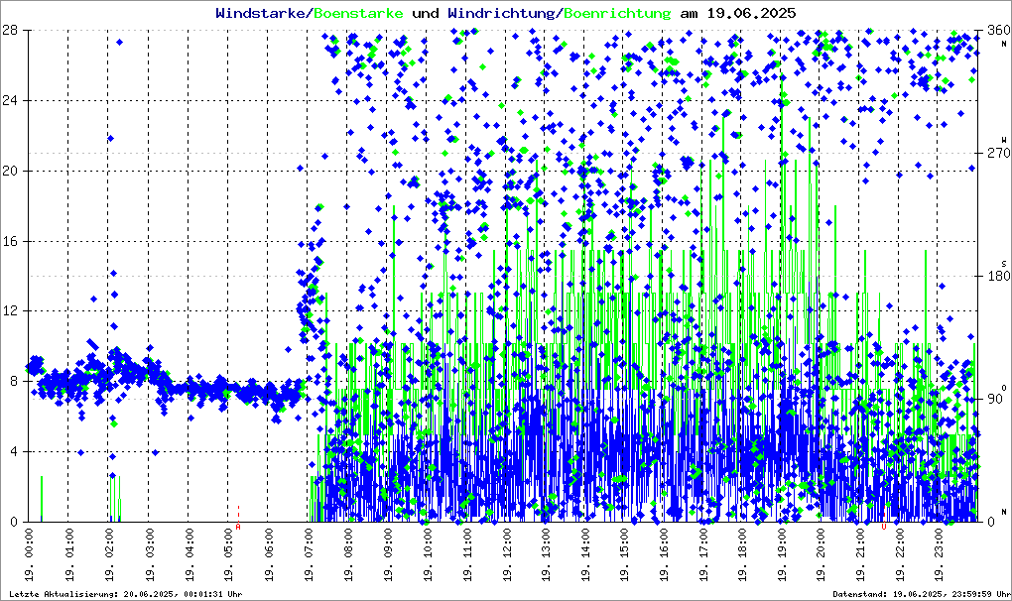
Task: Click the 19. 05:00 time axis label
Action: [228, 554]
